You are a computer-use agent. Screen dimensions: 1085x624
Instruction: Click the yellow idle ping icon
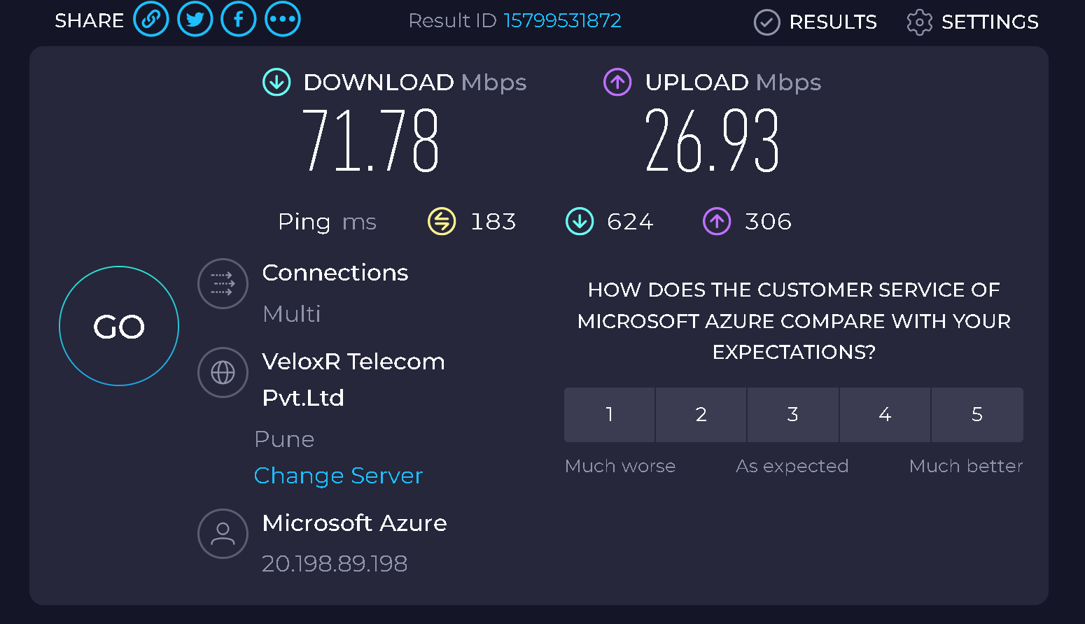coord(442,221)
